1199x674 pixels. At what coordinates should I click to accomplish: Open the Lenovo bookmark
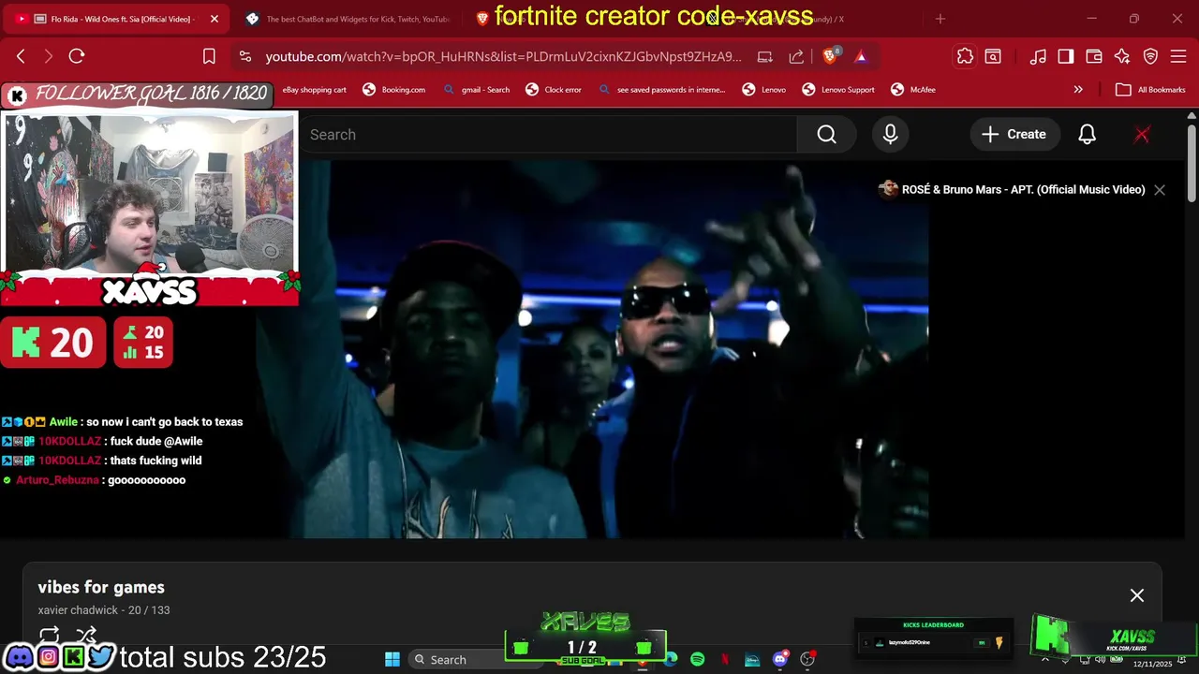(x=763, y=90)
